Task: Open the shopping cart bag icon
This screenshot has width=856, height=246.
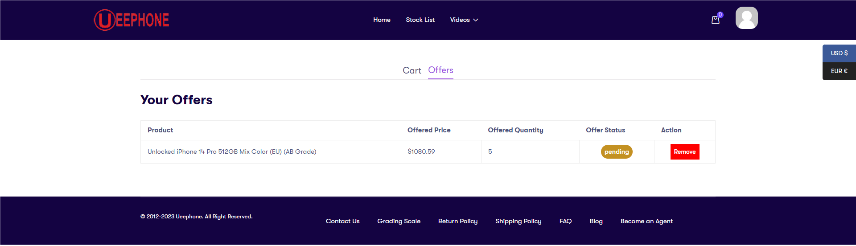Action: tap(715, 20)
